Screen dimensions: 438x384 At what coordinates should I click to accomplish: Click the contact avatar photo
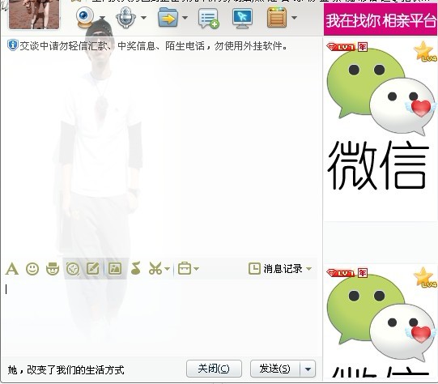point(34,14)
